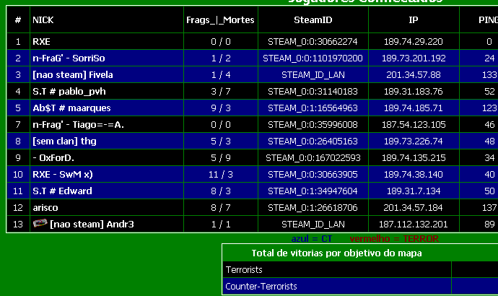The height and width of the screenshot is (296, 498).
Task: Click IP address 201.34.57.88
Action: click(414, 75)
